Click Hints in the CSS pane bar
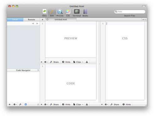Screen dimensions: 154x116 [x=127, y=104]
